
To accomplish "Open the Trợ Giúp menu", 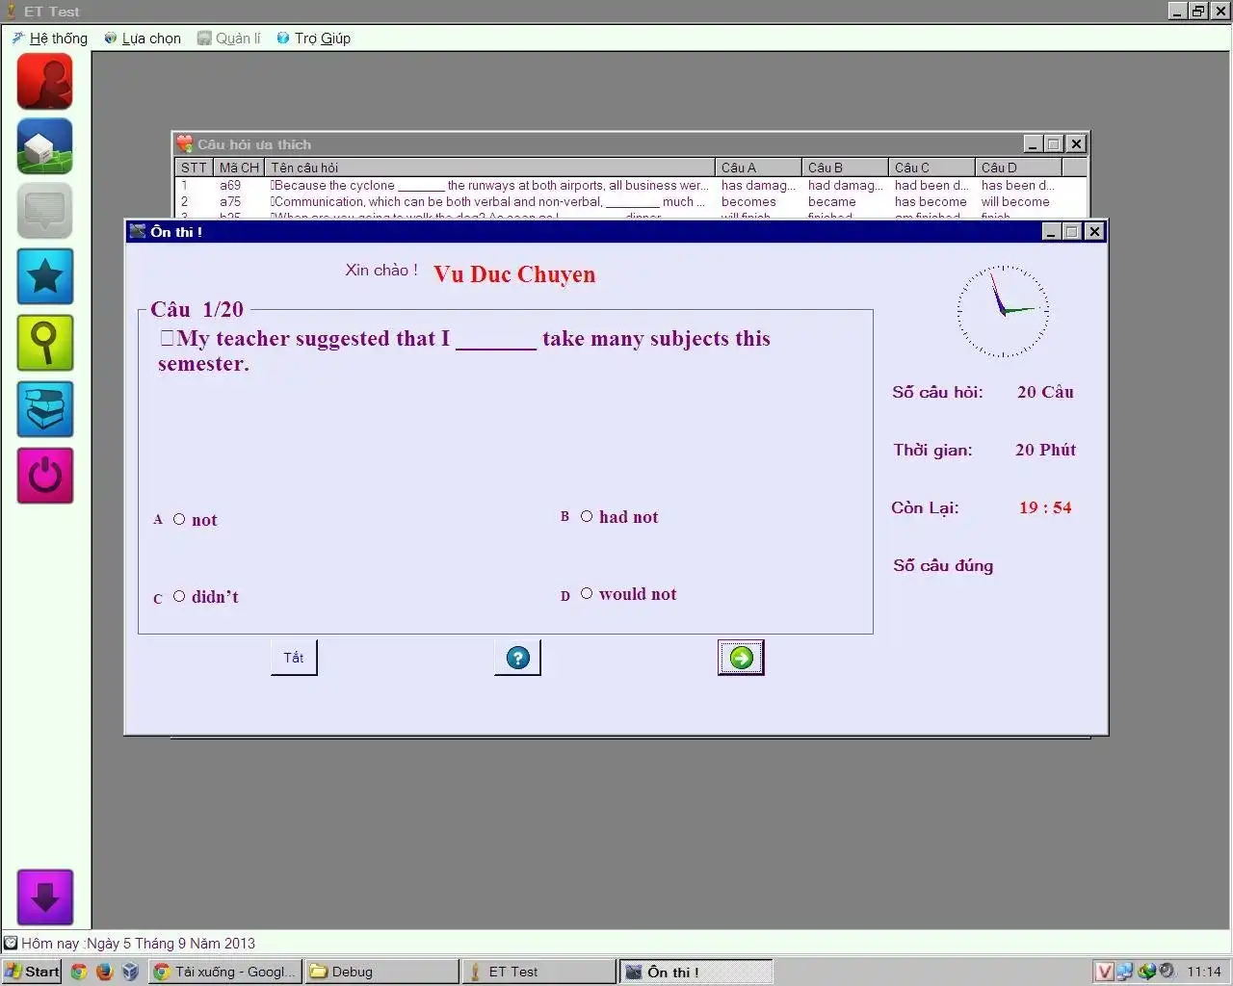I will click(314, 39).
